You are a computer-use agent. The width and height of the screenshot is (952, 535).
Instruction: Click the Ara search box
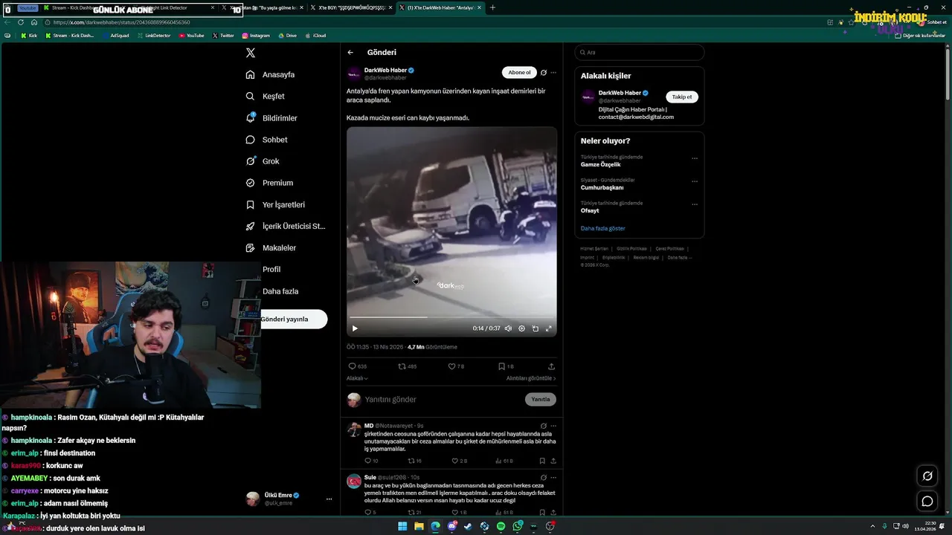(640, 52)
